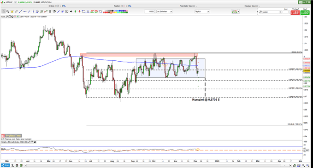Toggle the red arrow price panel button
This screenshot has height=168, width=313.
pyautogui.click(x=15, y=17)
